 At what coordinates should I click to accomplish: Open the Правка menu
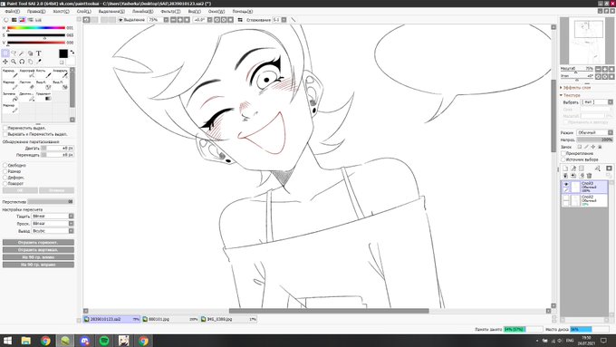tap(36, 12)
